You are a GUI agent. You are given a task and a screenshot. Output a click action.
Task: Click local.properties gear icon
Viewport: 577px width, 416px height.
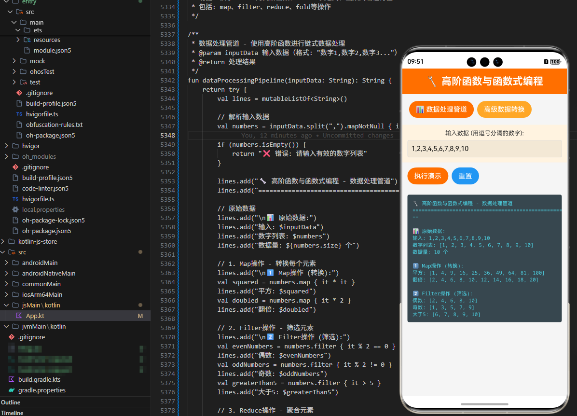point(15,209)
